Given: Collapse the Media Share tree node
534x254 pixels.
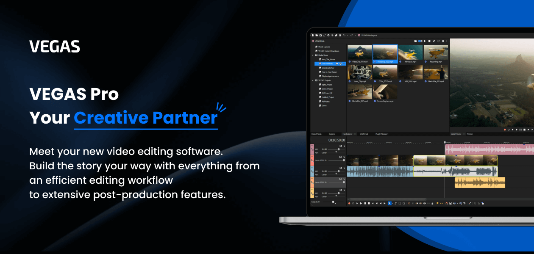Looking at the screenshot, I should click(x=313, y=55).
